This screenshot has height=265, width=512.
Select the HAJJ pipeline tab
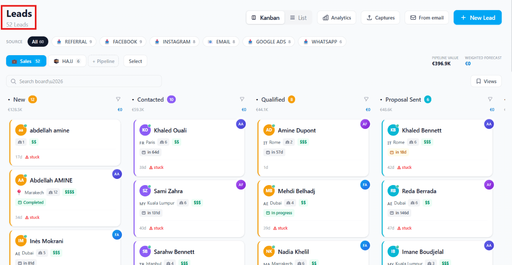(67, 61)
